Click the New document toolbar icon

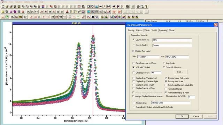tap(3, 7)
